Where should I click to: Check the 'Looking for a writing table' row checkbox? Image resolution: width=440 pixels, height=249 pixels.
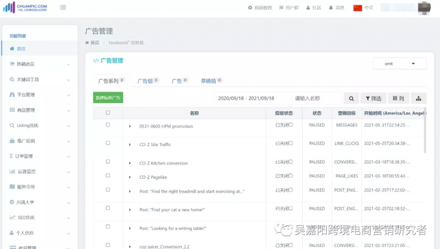(x=108, y=226)
